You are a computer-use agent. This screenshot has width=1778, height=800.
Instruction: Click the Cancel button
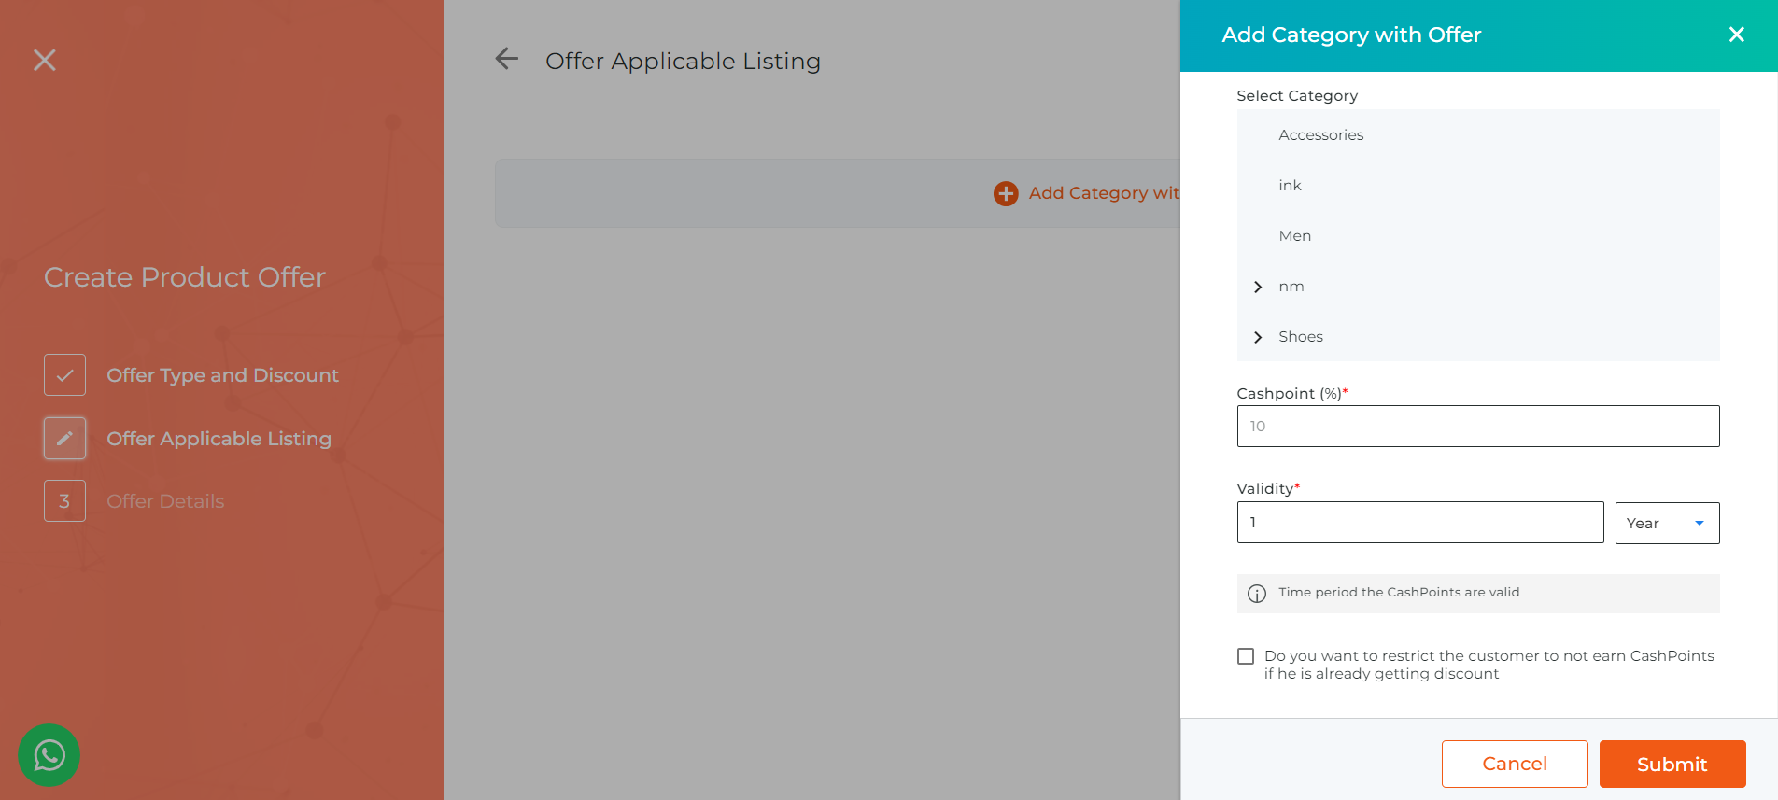click(1515, 764)
